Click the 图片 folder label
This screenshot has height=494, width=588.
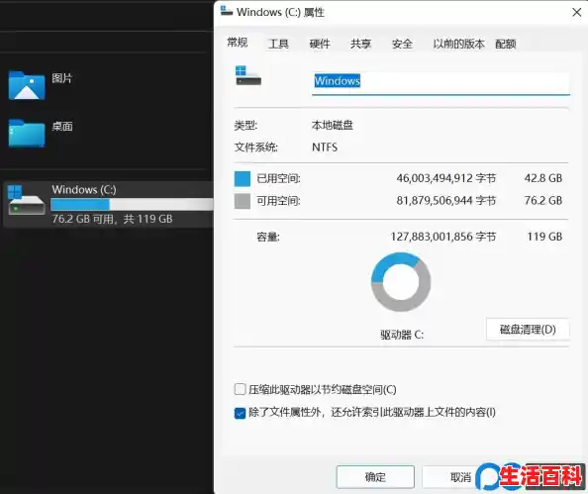point(62,78)
